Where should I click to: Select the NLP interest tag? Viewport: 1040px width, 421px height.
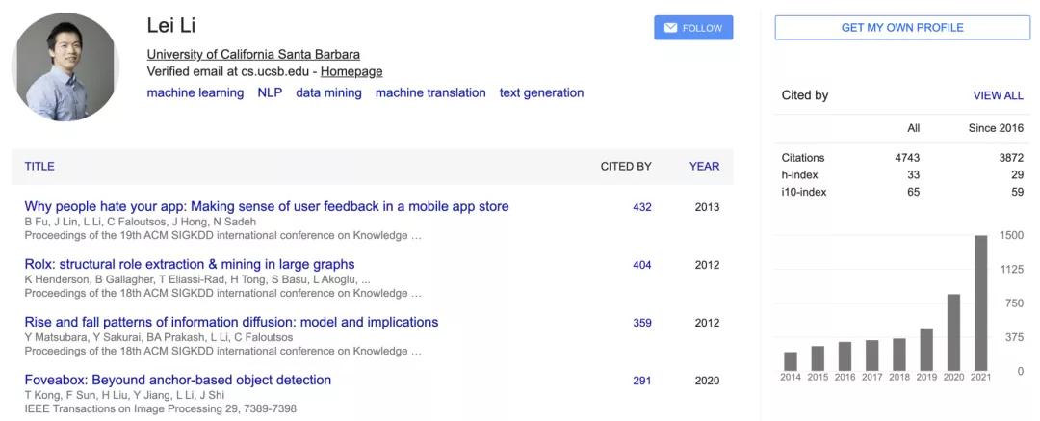[x=270, y=92]
